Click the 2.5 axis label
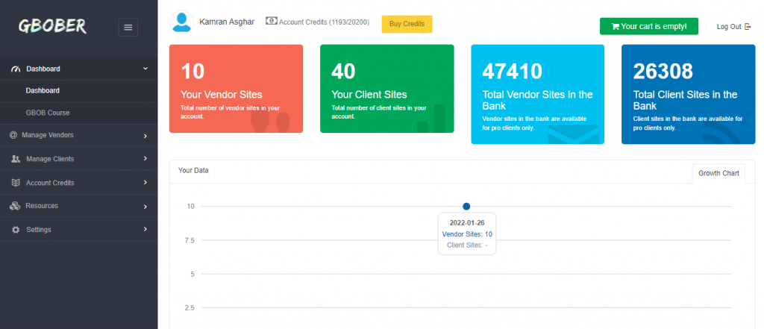This screenshot has height=329, width=764. [190, 307]
